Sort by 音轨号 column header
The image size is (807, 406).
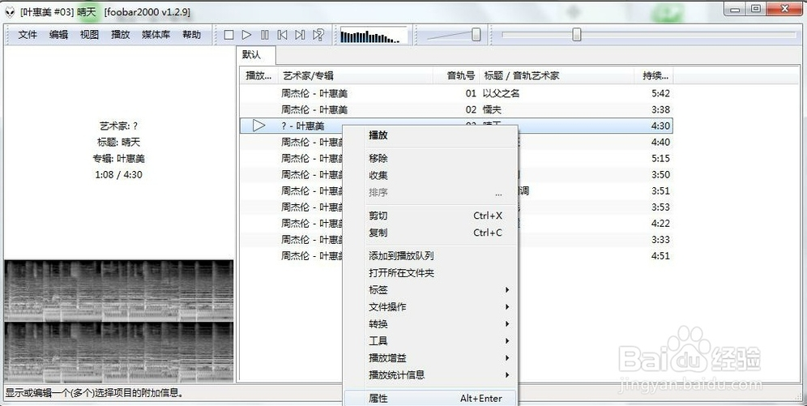click(x=456, y=75)
